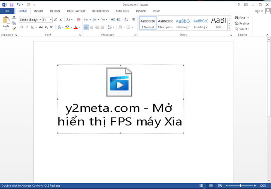Justify the paragraph text

pyautogui.click(x=102, y=27)
